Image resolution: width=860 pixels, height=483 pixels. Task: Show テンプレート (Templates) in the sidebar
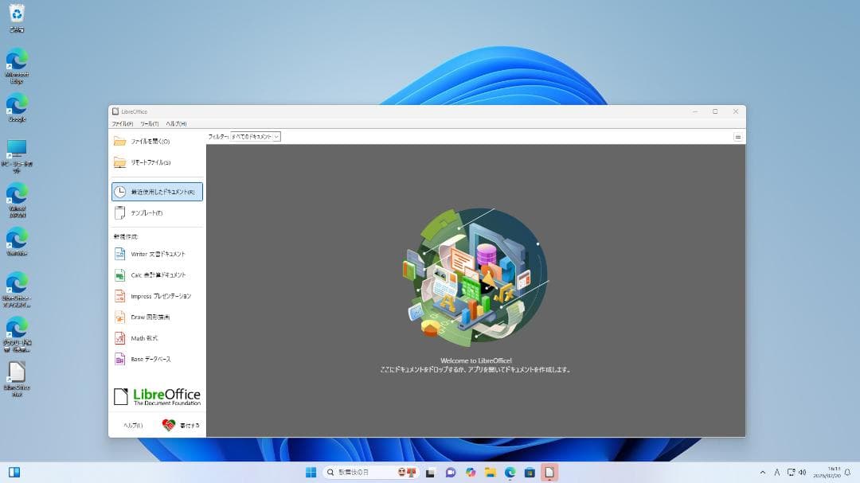click(x=157, y=212)
